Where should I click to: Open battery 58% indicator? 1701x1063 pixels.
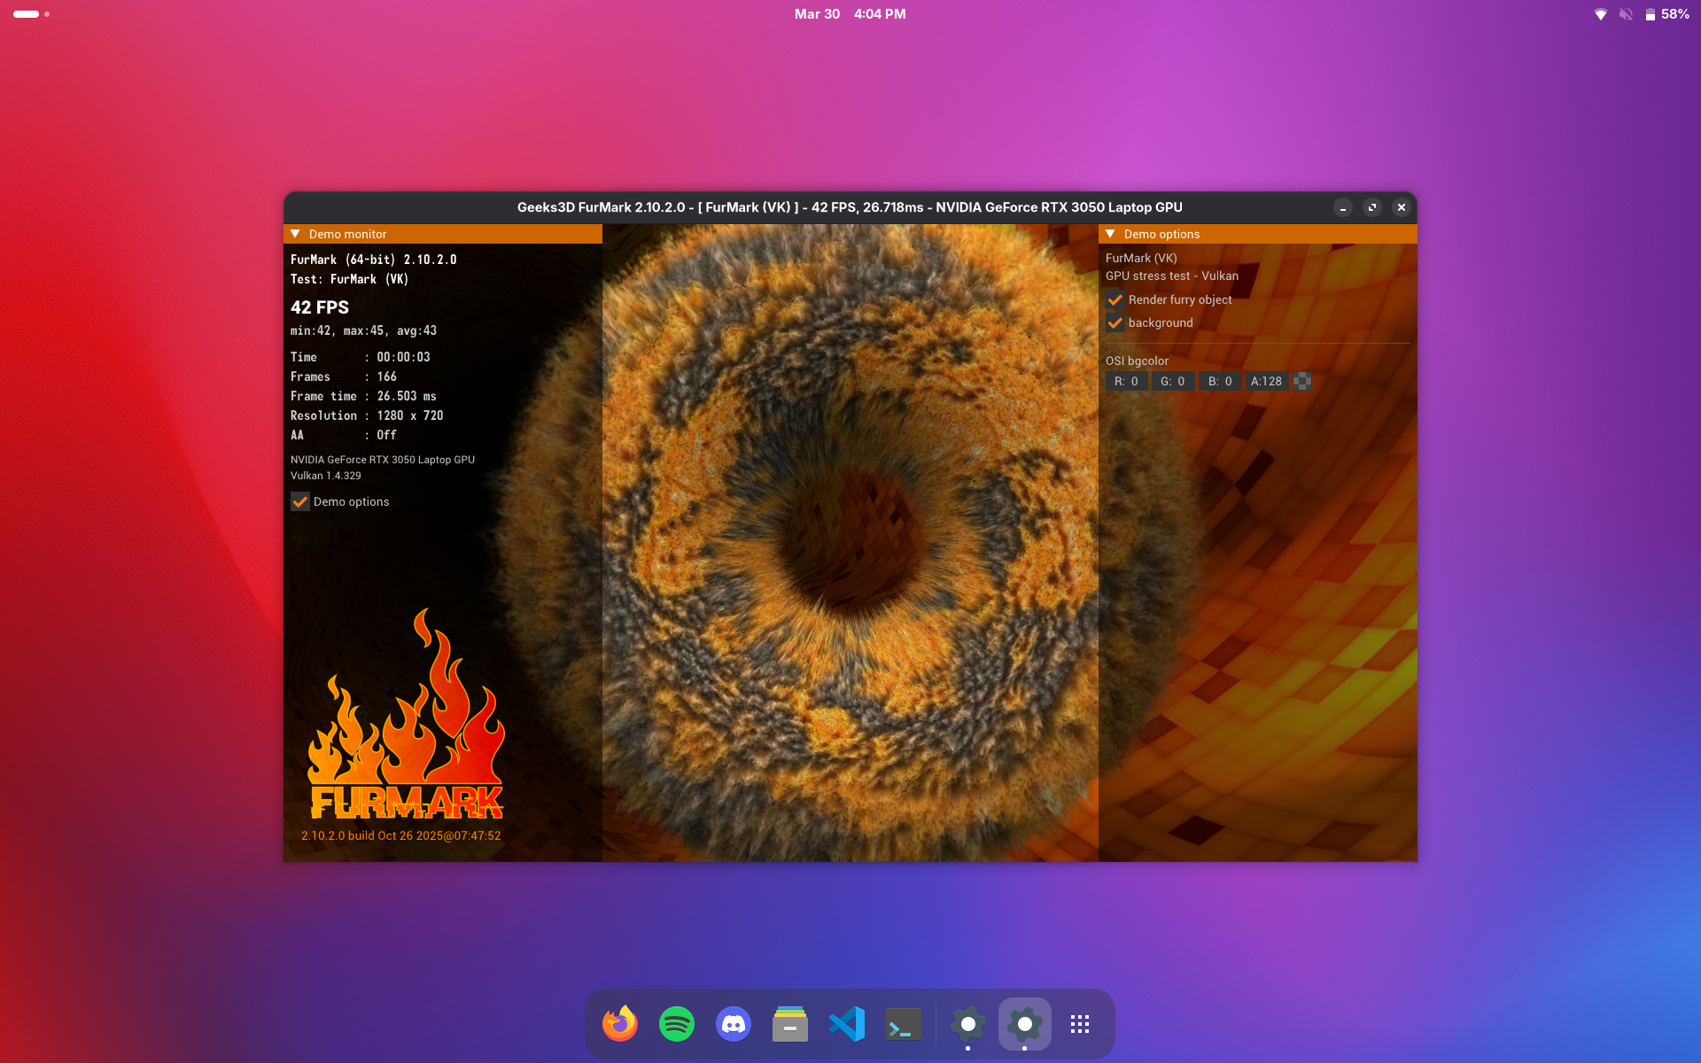(1666, 14)
